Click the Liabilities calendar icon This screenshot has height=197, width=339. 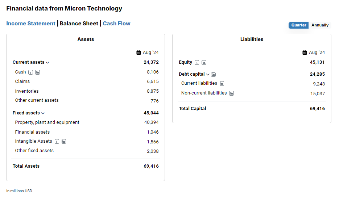tap(305, 53)
